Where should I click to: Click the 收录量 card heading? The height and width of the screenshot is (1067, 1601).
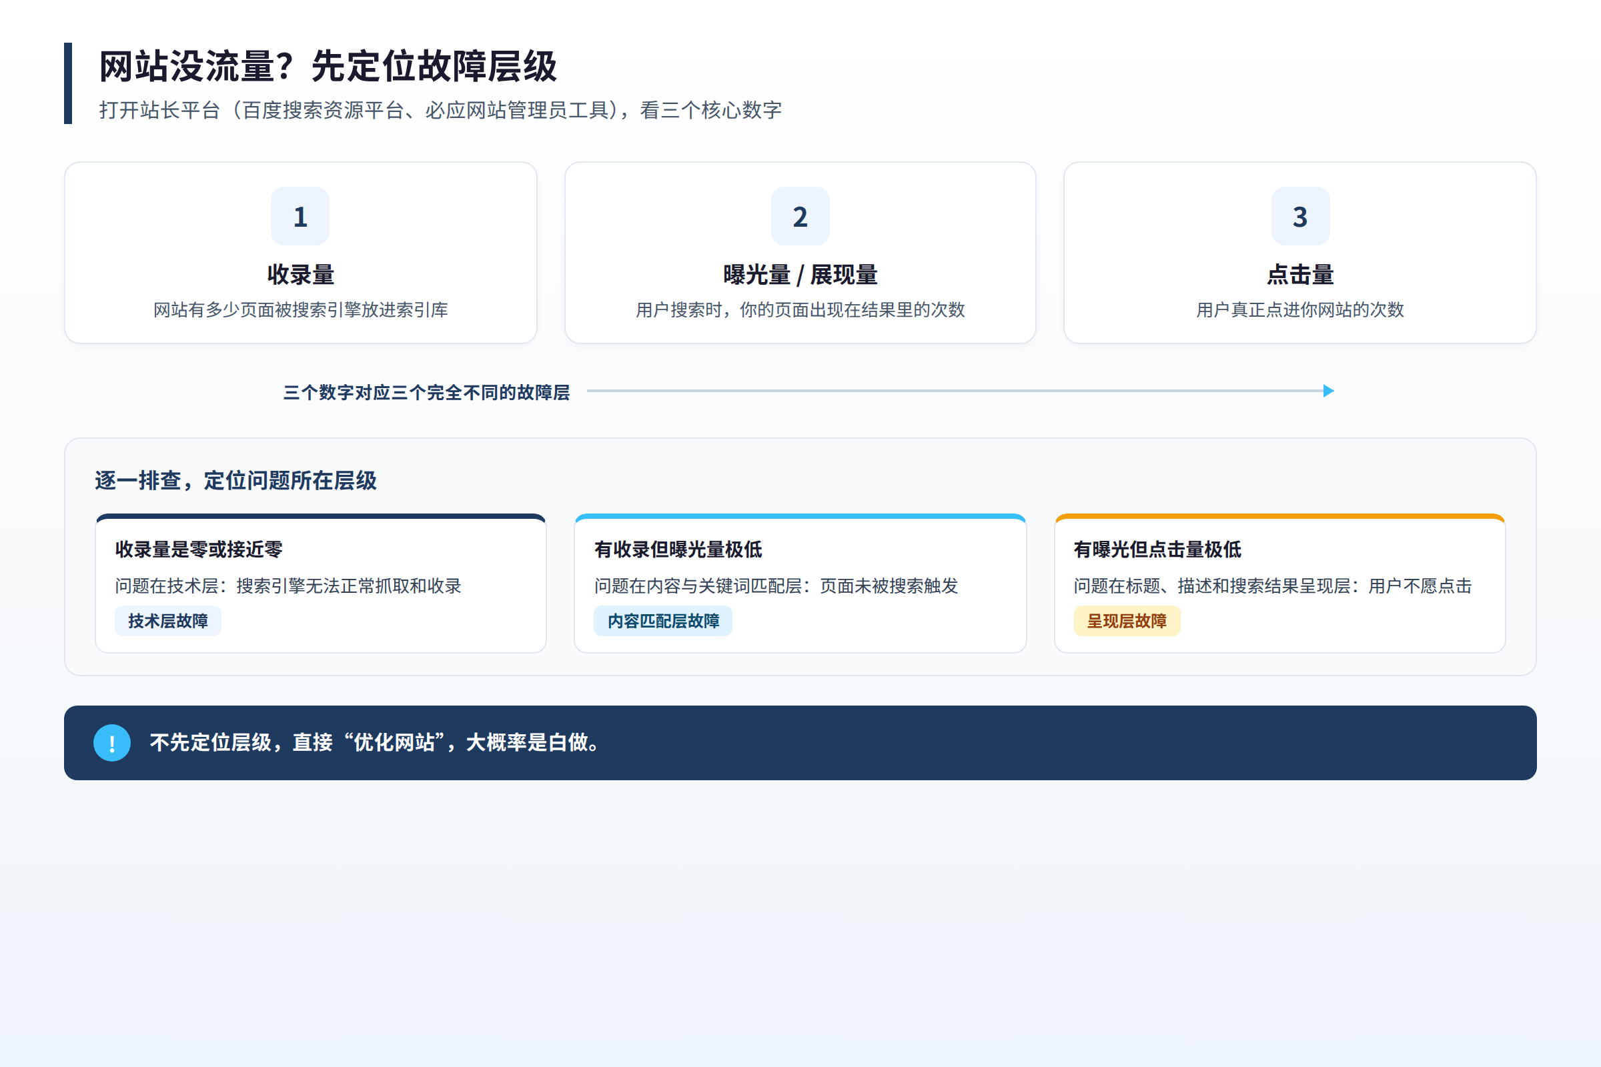(x=300, y=275)
